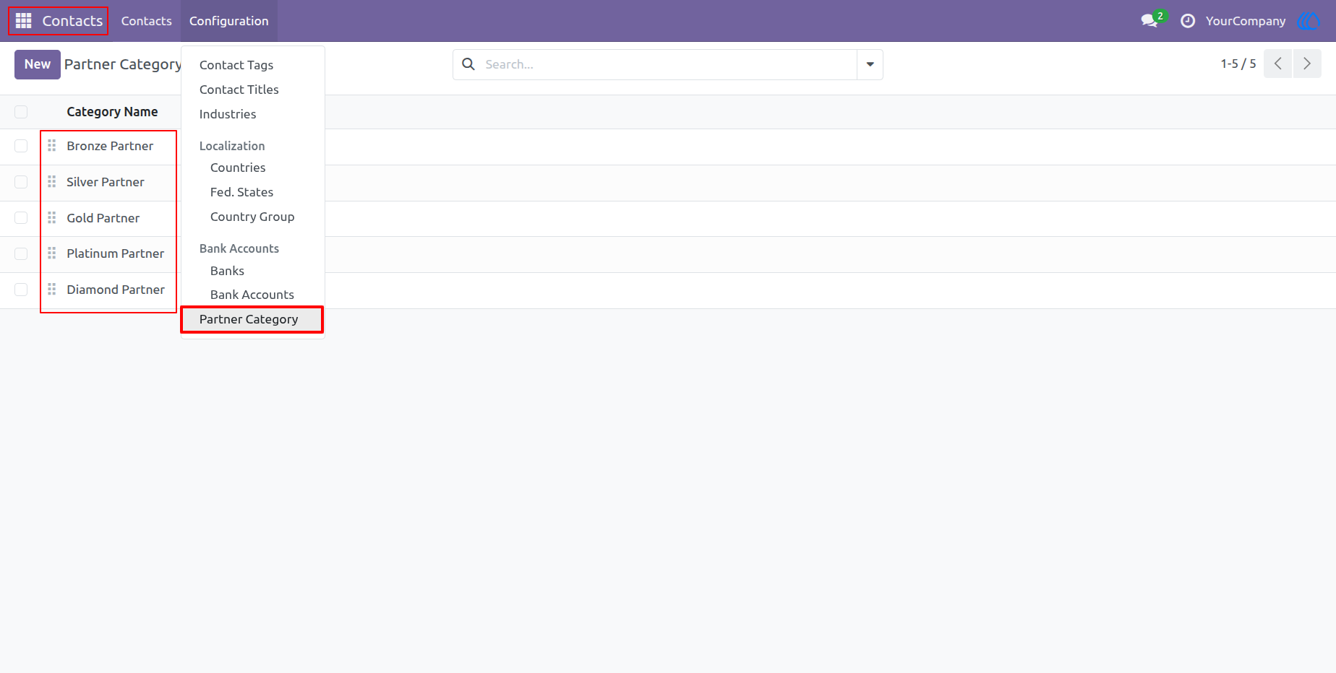
Task: Select Contact Titles menu entry
Action: click(x=239, y=90)
